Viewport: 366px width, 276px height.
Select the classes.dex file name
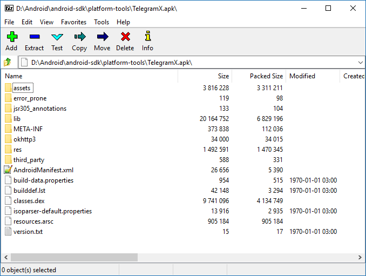click(x=29, y=201)
